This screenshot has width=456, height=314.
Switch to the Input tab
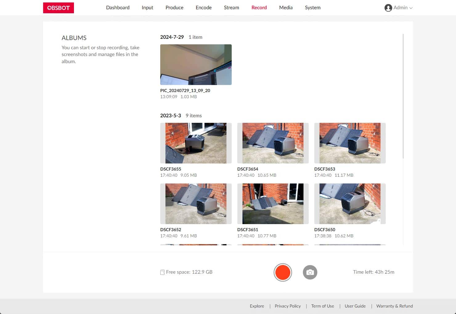(x=147, y=8)
